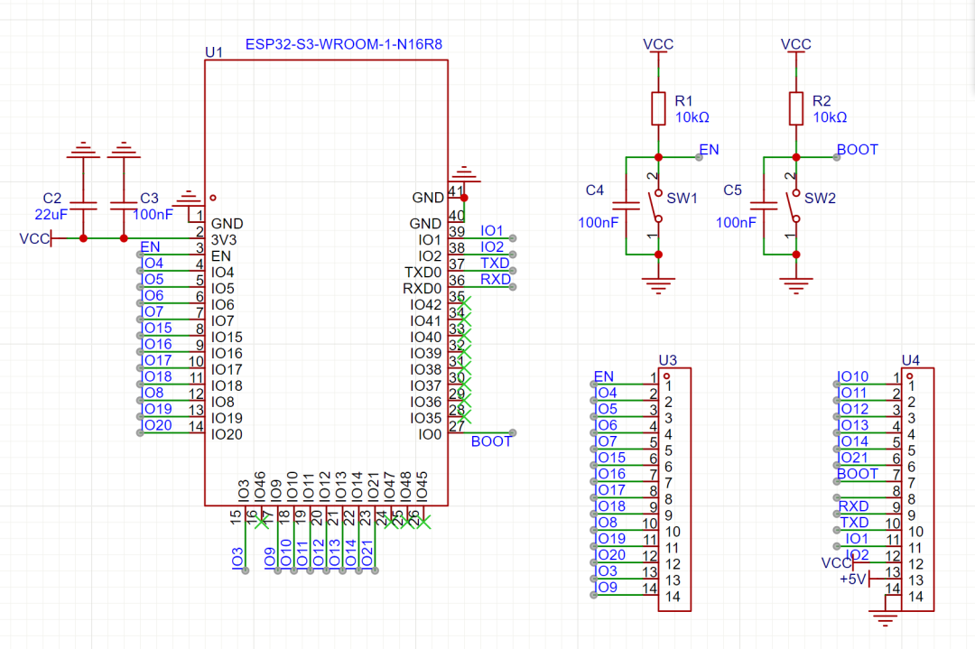Click the ground symbol above capacitor C3
Screen dimensions: 975x649
pyautogui.click(x=124, y=150)
